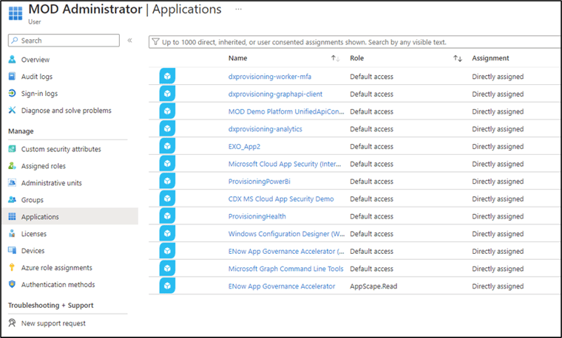This screenshot has height=338, width=562.
Task: Click the Audit logs icon in sidebar
Action: [12, 77]
